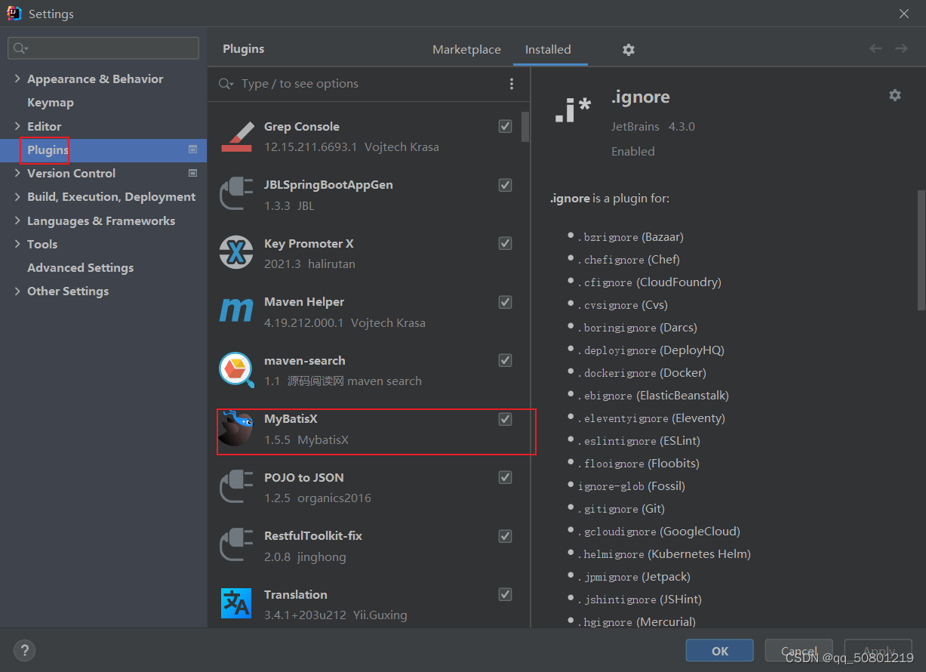The height and width of the screenshot is (672, 926).
Task: Focus the settings search field
Action: 103,48
